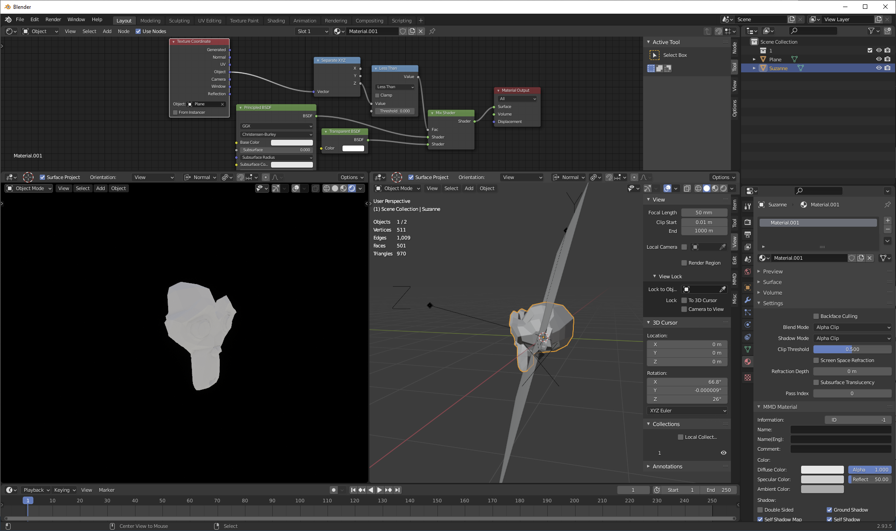The image size is (896, 531).
Task: Open the Object properties tab icon
Action: pos(748,288)
